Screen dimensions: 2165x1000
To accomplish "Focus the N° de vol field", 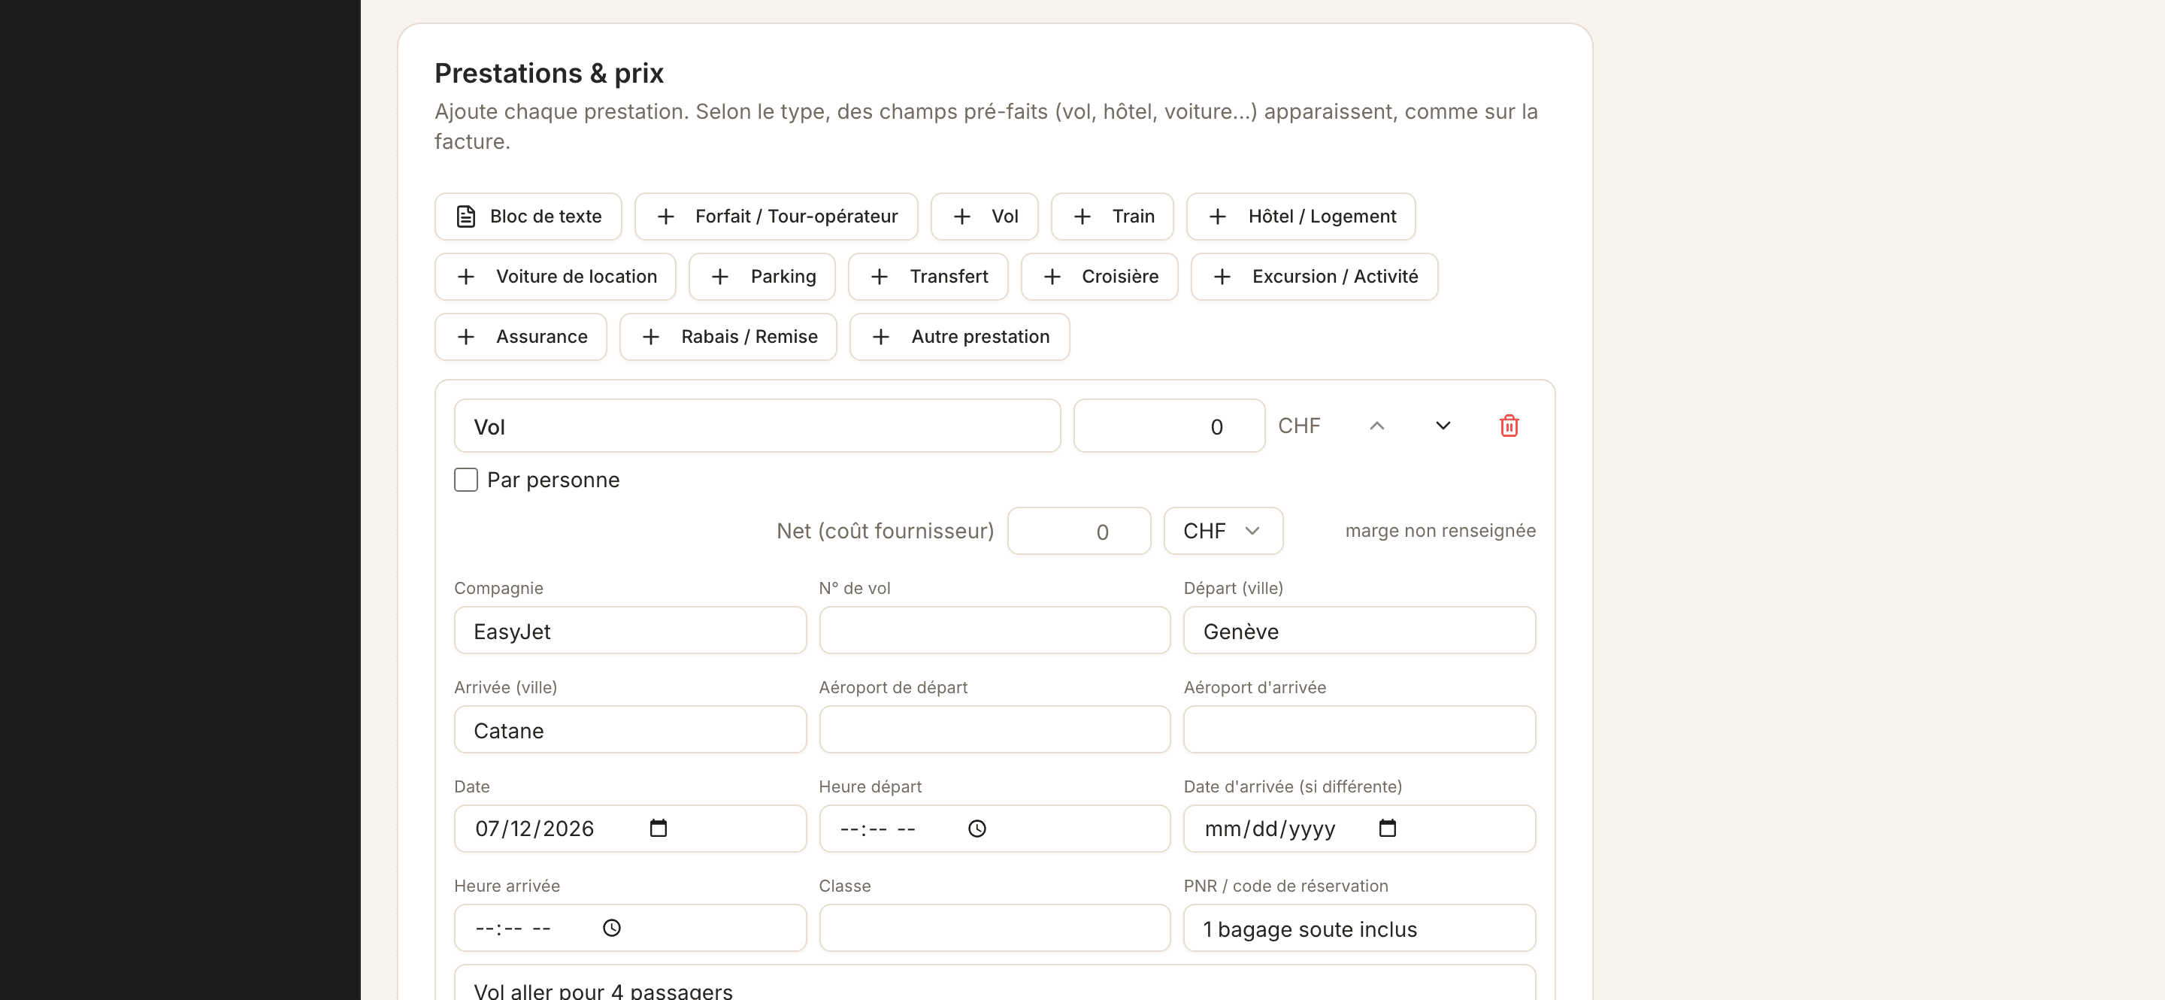I will [x=995, y=630].
